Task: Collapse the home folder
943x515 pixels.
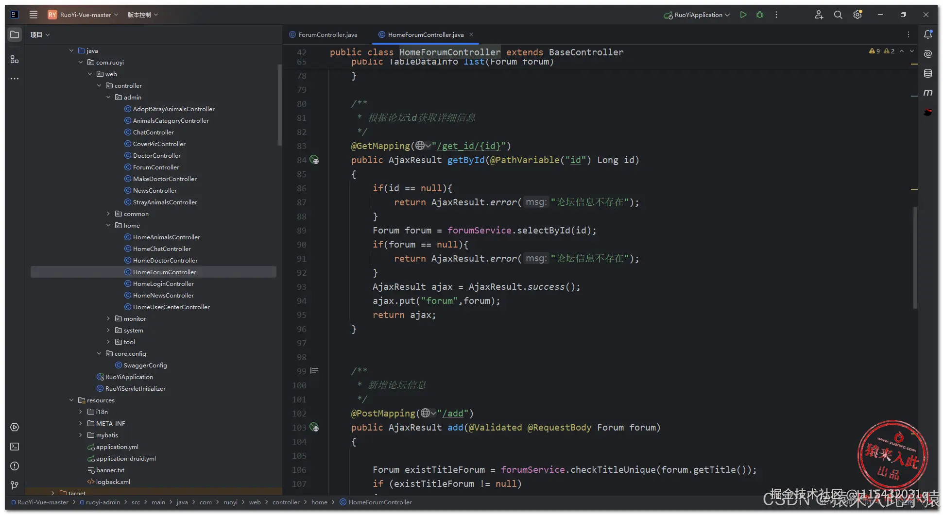Action: pyautogui.click(x=108, y=225)
